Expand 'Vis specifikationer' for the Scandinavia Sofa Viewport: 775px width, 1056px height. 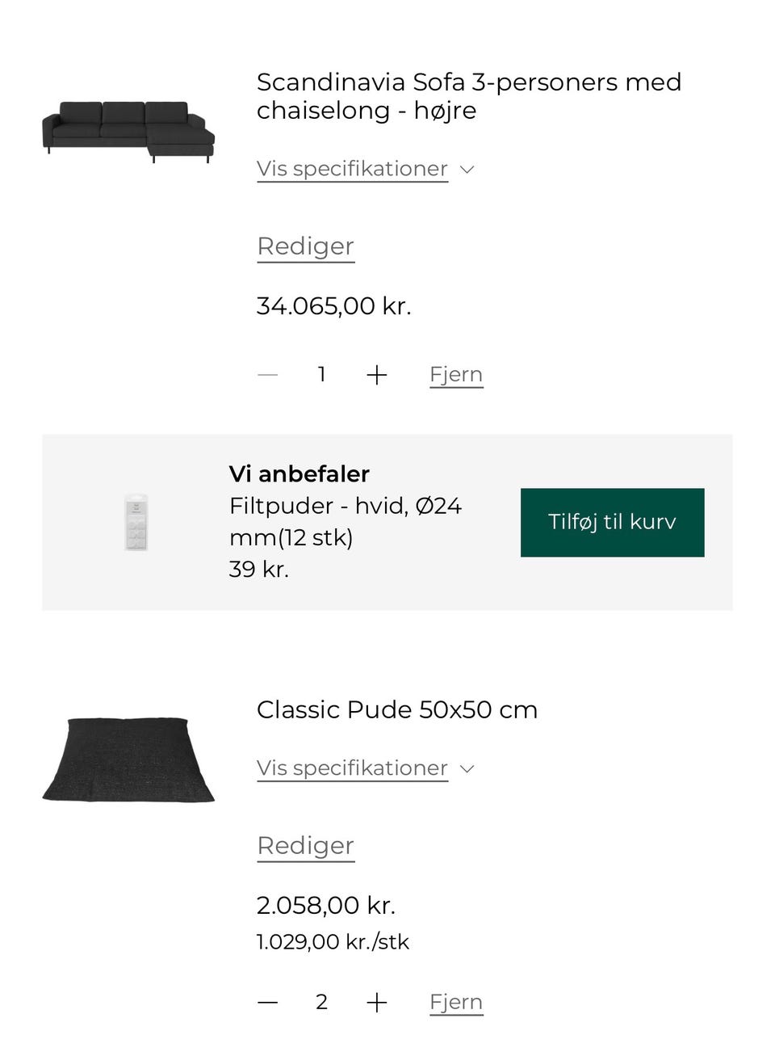point(352,169)
